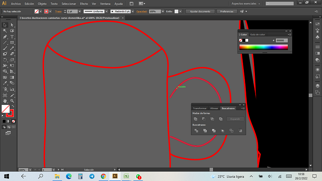The height and width of the screenshot is (181, 322).
Task: Enable Draw Behind drawing mode
Action: 9,127
